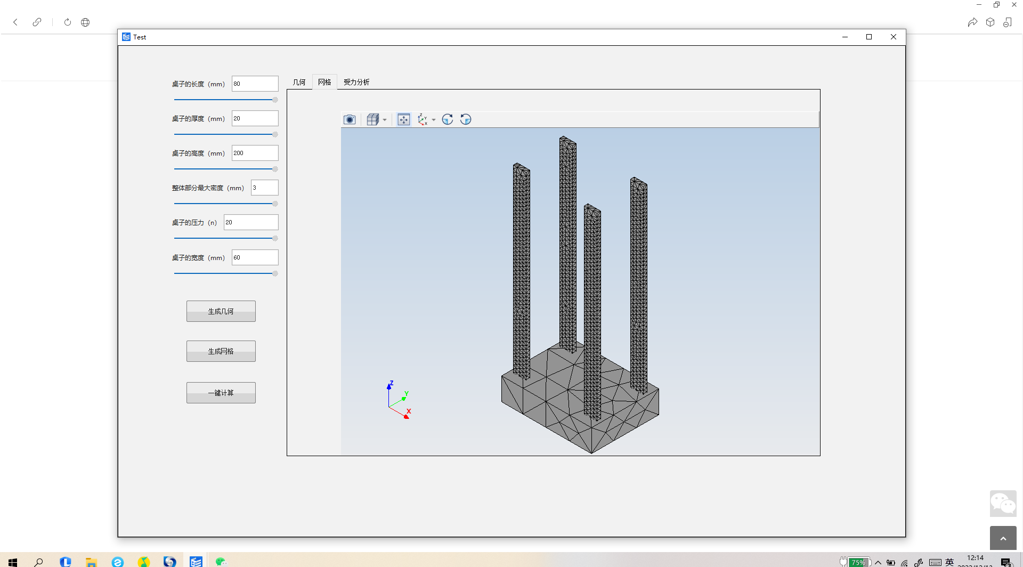Click the globe icon in outer toolbar
Viewport: 1023px width, 567px height.
coord(85,22)
